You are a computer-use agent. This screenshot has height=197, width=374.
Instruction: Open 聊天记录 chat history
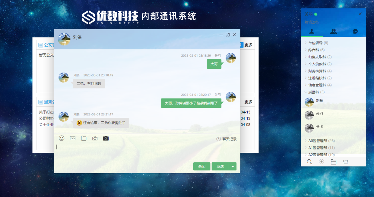pos(227,139)
